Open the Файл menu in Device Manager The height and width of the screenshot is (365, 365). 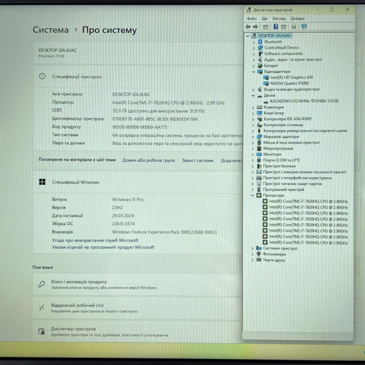252,18
